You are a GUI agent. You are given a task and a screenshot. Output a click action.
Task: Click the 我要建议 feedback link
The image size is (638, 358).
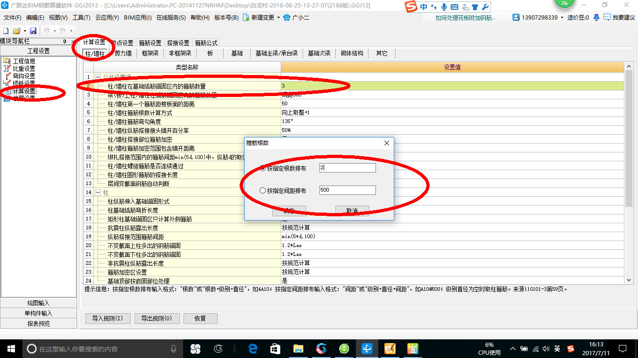[x=624, y=18]
